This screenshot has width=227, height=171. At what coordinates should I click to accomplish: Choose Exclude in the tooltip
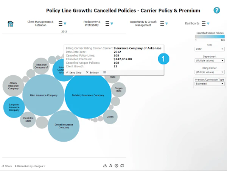[x=92, y=73]
